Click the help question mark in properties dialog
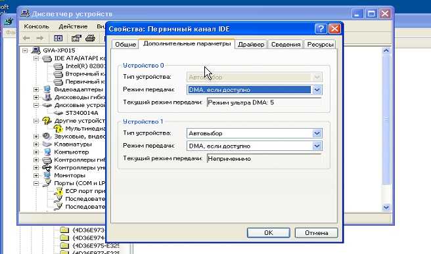The image size is (431, 254). point(321,29)
